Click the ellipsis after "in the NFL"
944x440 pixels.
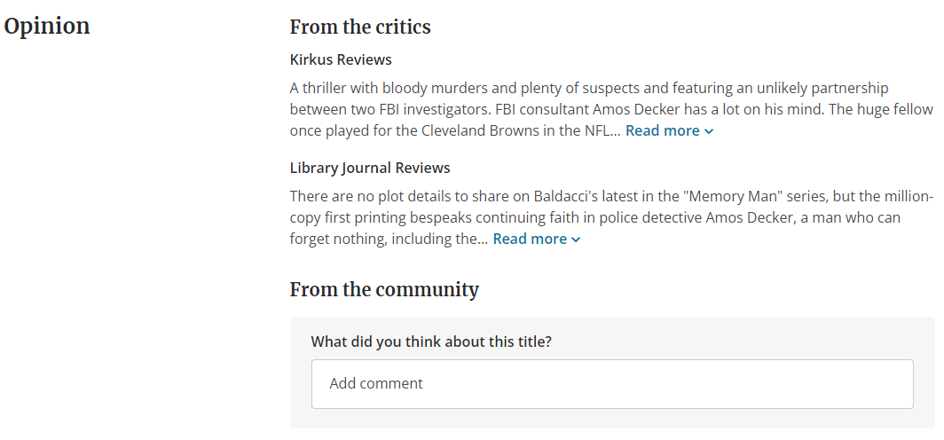click(x=615, y=131)
